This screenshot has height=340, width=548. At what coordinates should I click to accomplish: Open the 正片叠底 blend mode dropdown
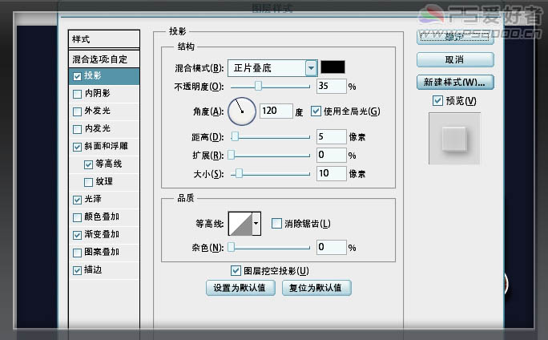[x=272, y=68]
